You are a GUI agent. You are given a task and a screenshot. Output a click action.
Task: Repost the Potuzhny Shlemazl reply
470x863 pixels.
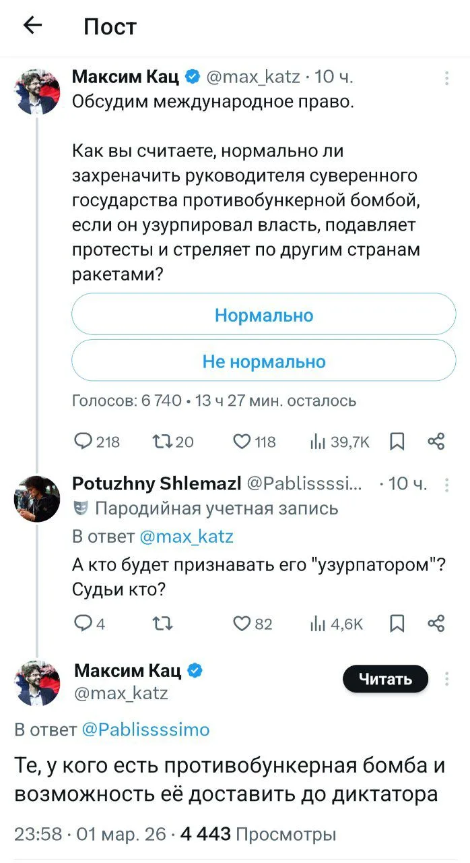tap(164, 624)
